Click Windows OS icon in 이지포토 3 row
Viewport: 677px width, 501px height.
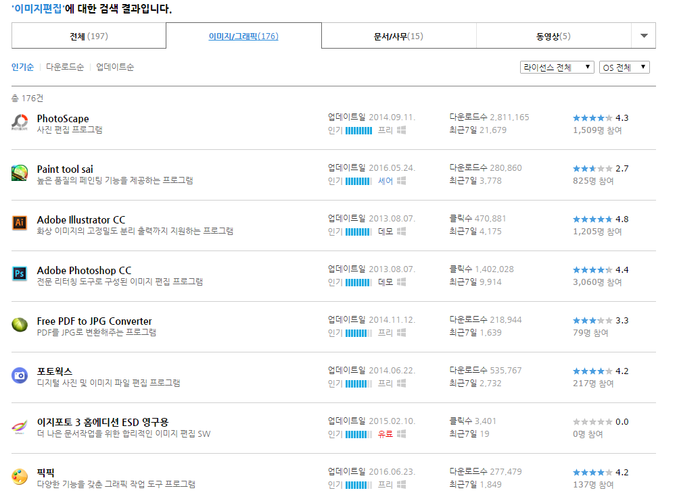click(401, 433)
